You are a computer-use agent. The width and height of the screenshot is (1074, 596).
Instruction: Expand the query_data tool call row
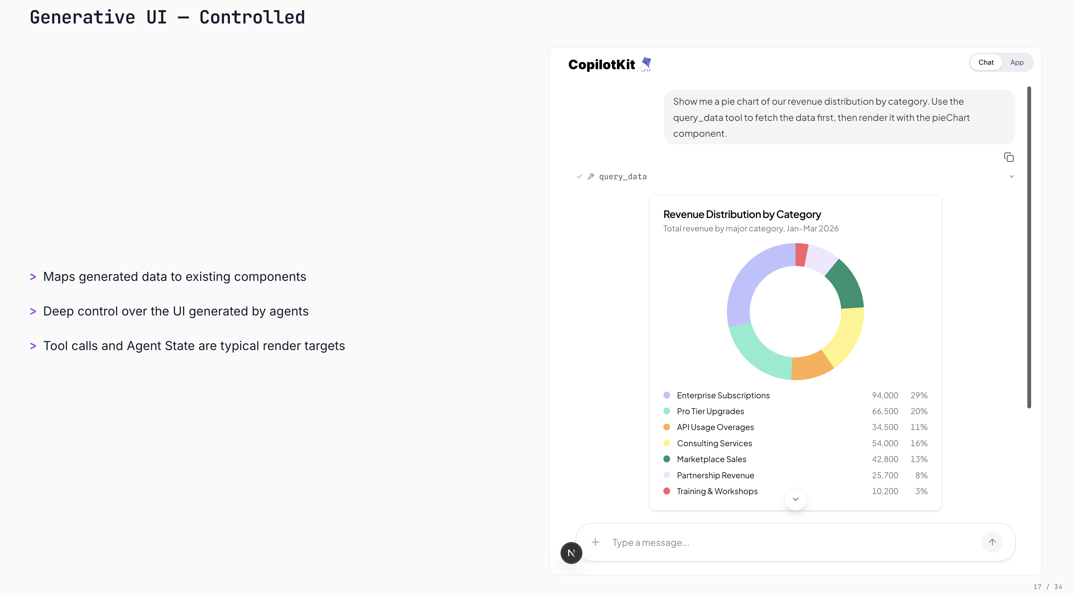(623, 177)
